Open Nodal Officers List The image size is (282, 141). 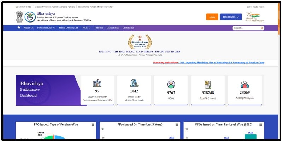pos(69,28)
